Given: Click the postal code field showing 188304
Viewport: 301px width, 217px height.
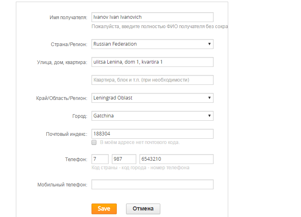Looking at the screenshot, I should pos(153,134).
